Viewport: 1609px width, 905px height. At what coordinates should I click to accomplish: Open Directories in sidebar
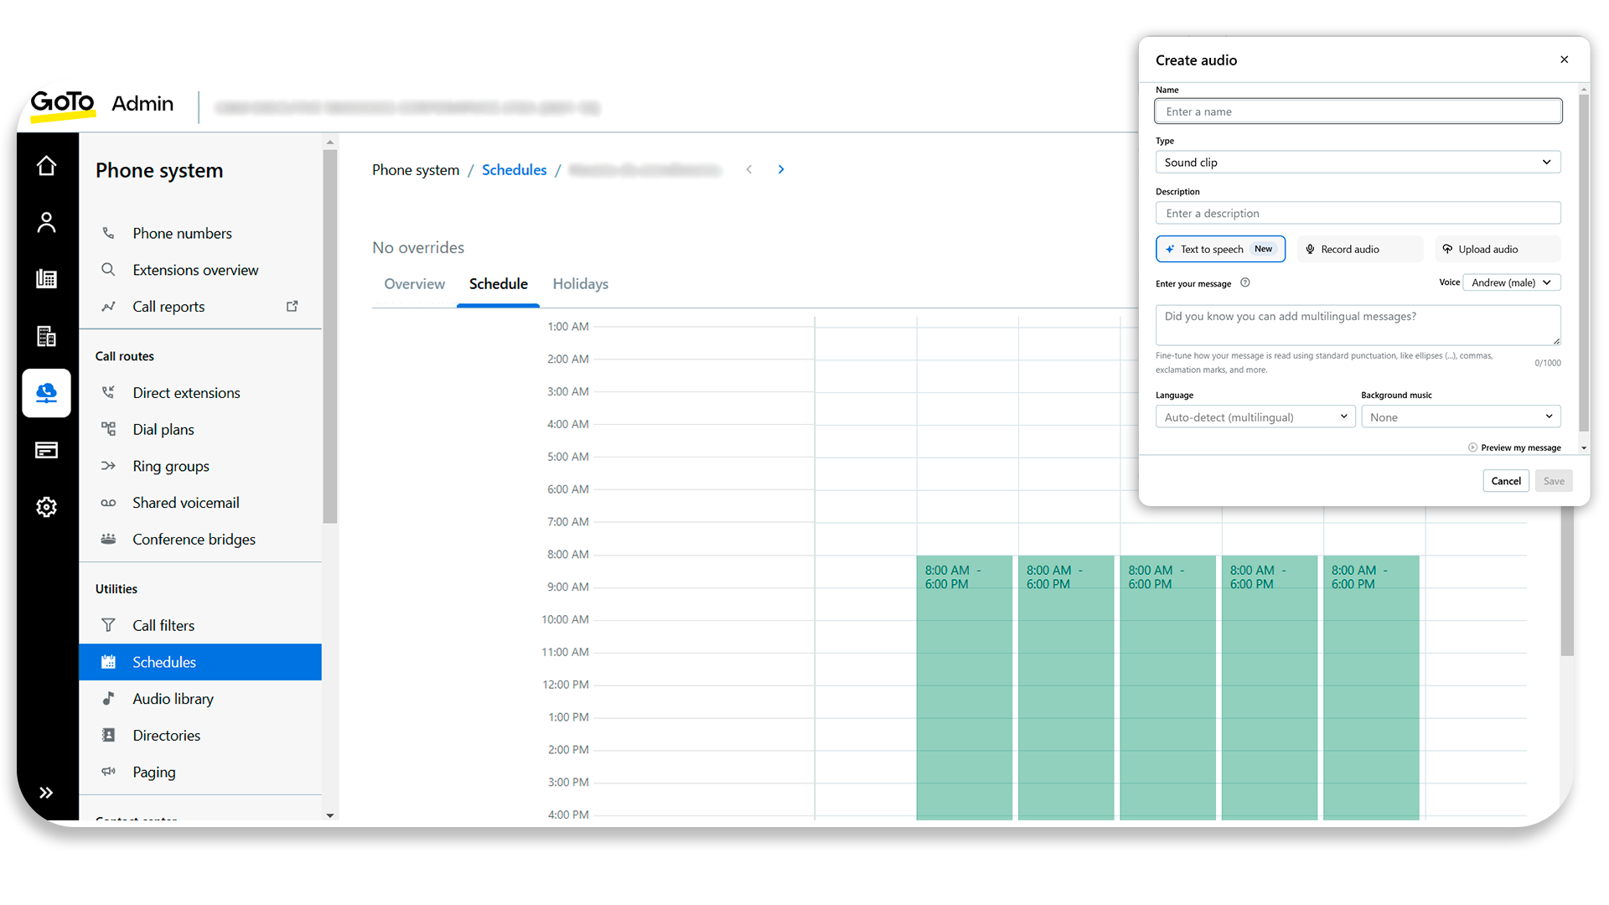[166, 735]
